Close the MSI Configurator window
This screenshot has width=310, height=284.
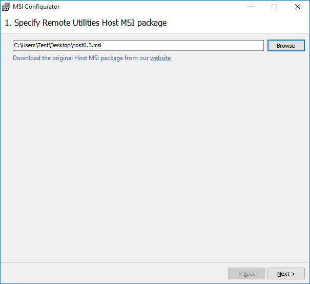(298, 7)
